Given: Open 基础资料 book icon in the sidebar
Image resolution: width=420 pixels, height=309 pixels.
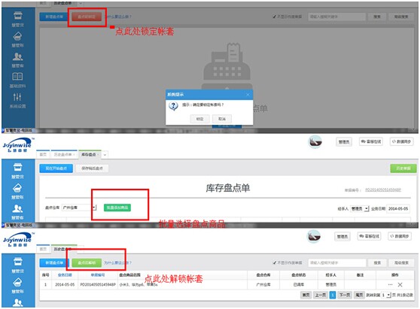Looking at the screenshot, I should tap(17, 77).
